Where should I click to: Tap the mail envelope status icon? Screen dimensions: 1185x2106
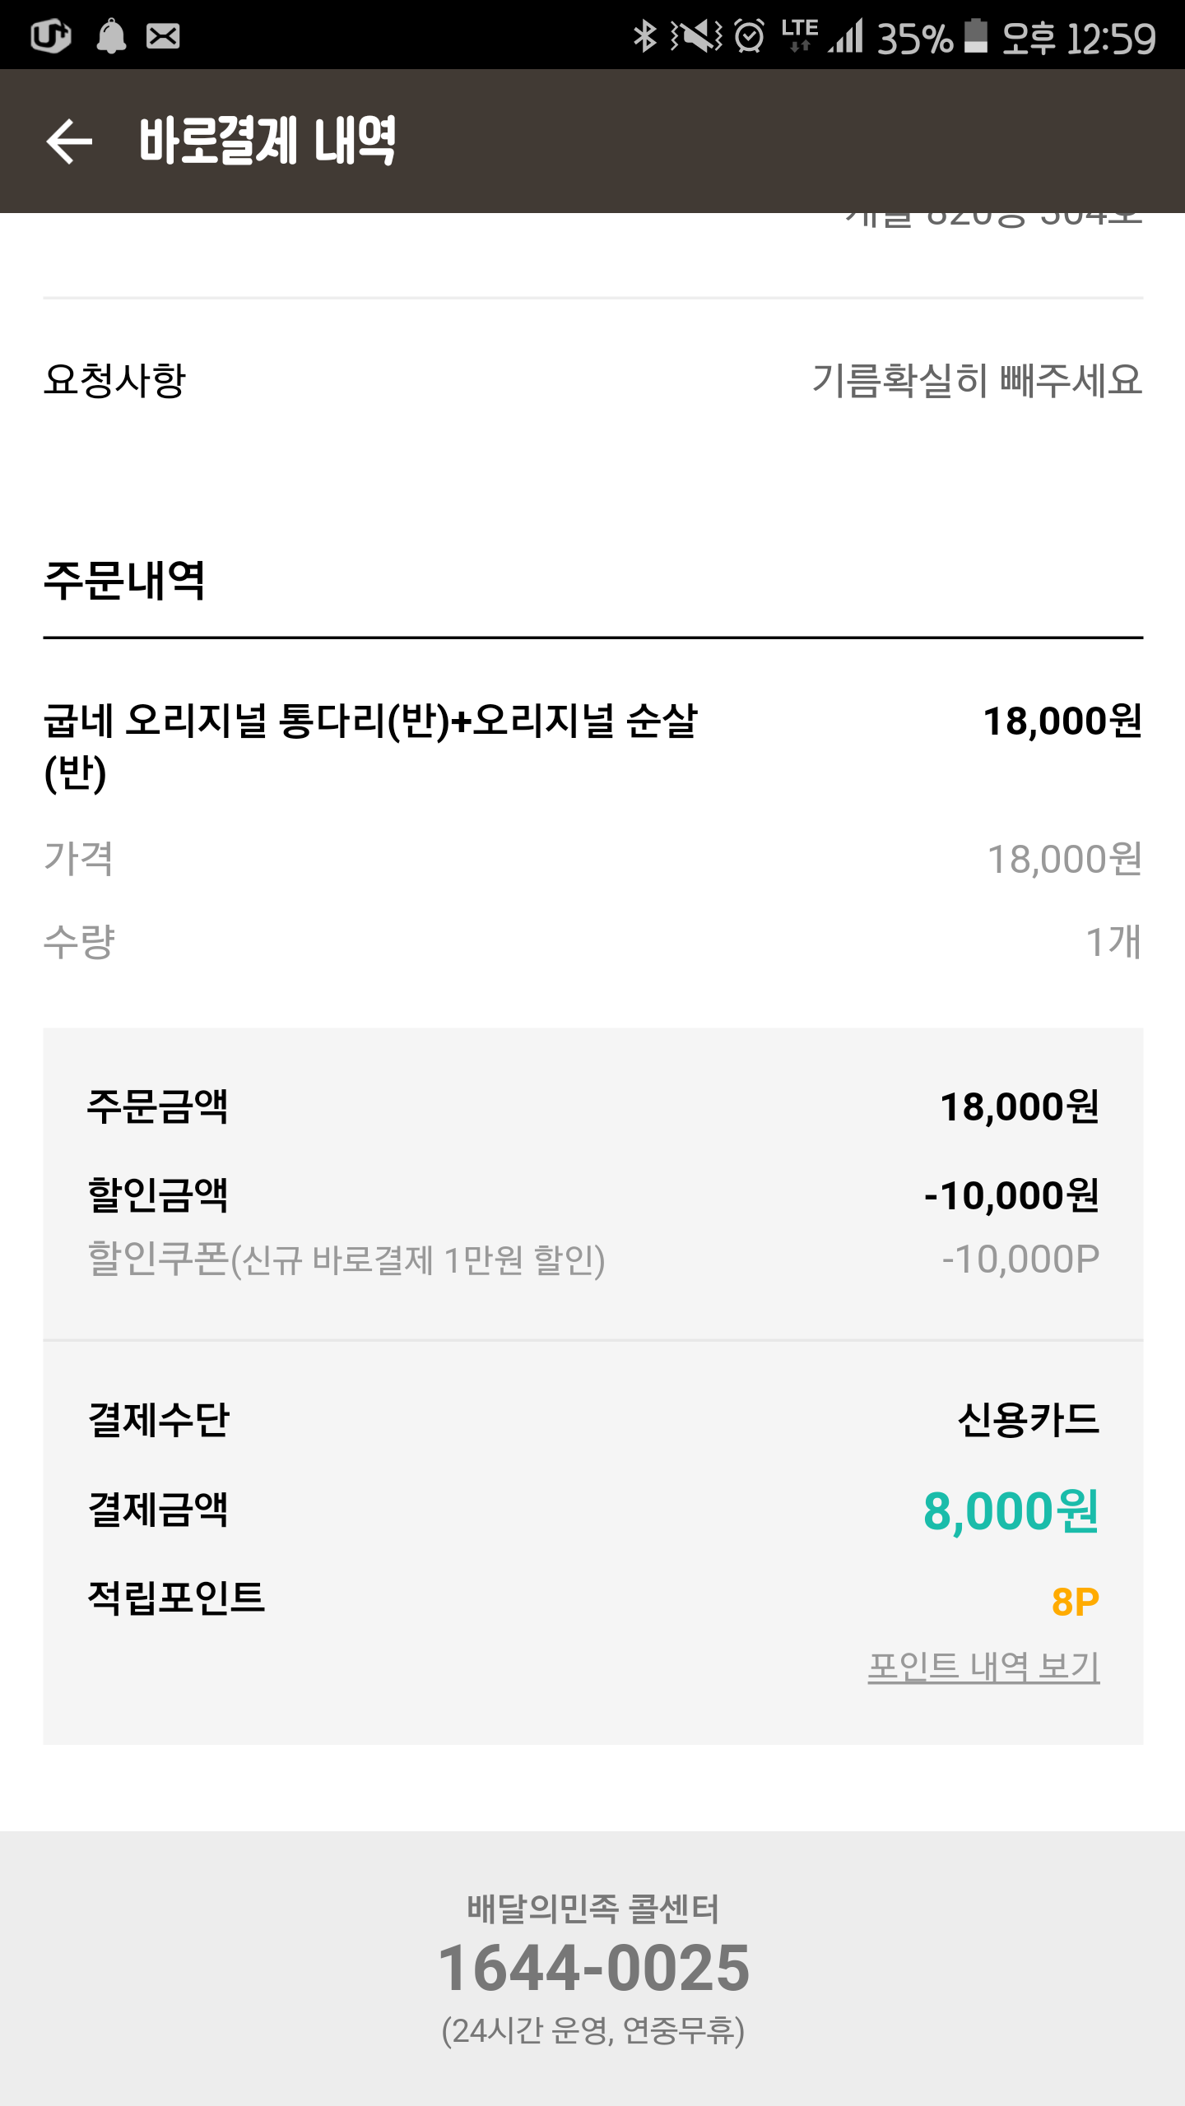pyautogui.click(x=163, y=36)
